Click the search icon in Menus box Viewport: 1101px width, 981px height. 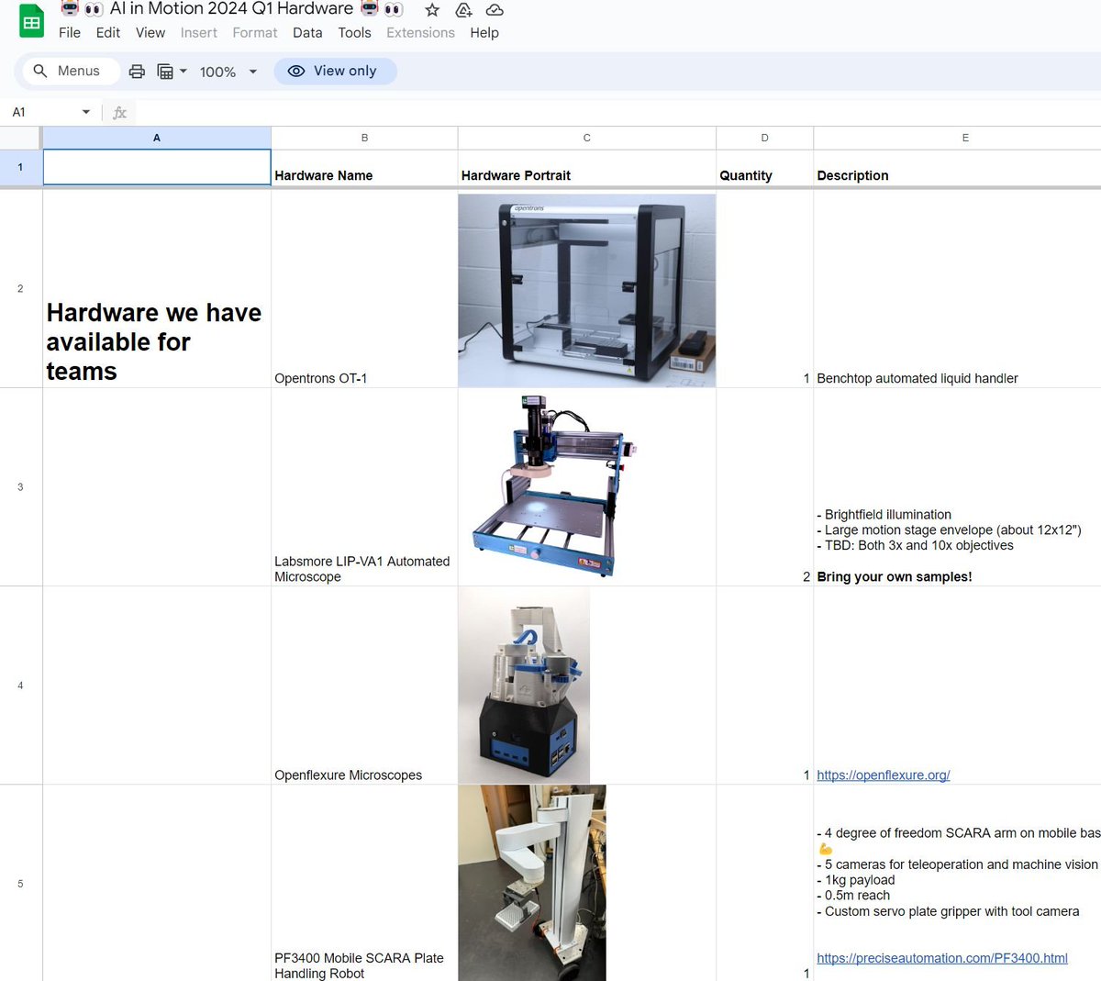point(40,71)
